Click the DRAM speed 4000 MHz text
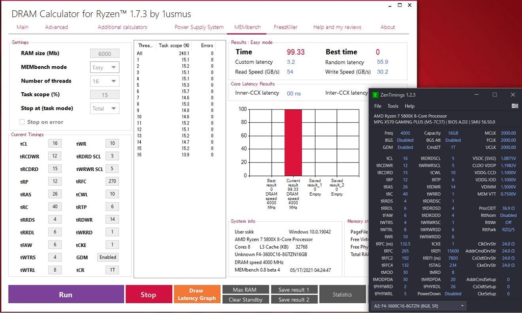 [259, 263]
